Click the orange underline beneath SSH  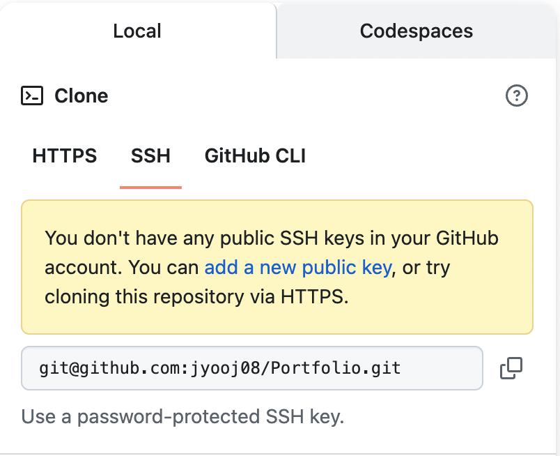coord(150,187)
